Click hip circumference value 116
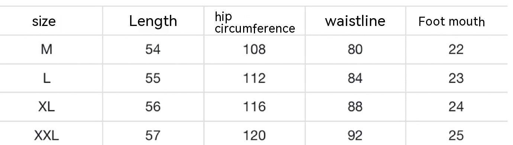 click(x=255, y=107)
